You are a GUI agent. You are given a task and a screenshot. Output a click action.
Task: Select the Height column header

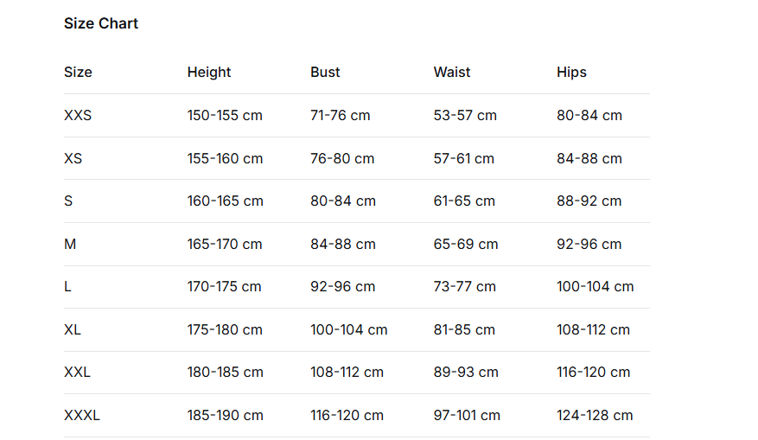click(x=209, y=73)
